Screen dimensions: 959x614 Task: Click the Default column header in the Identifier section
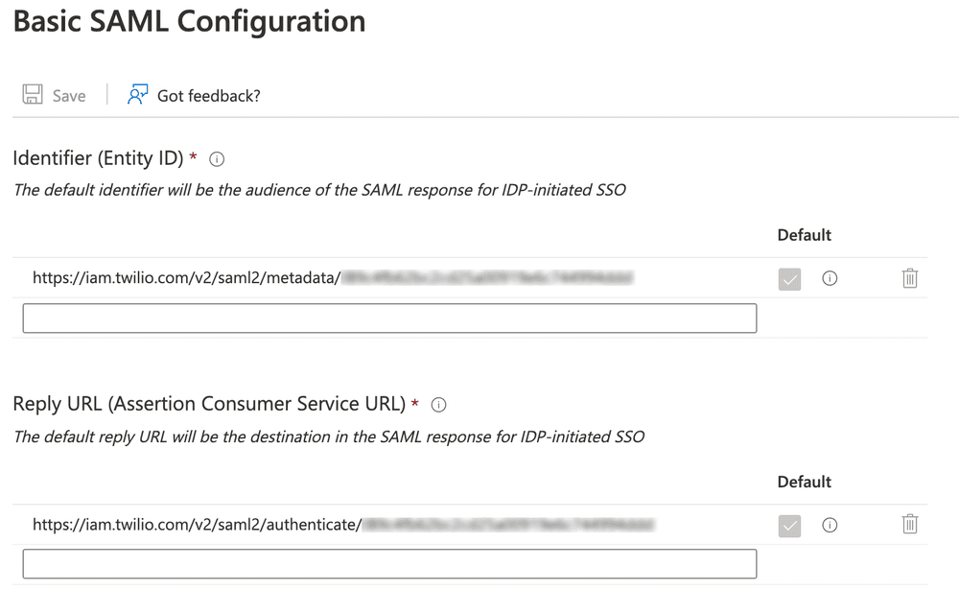(804, 234)
